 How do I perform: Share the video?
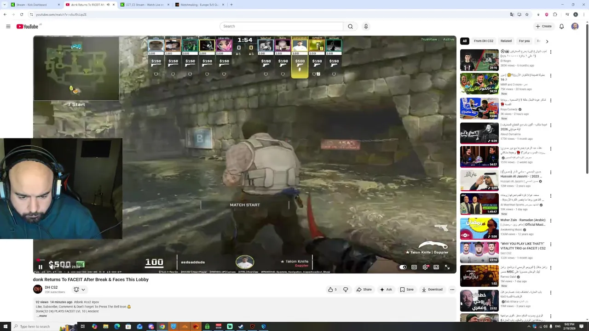364,290
